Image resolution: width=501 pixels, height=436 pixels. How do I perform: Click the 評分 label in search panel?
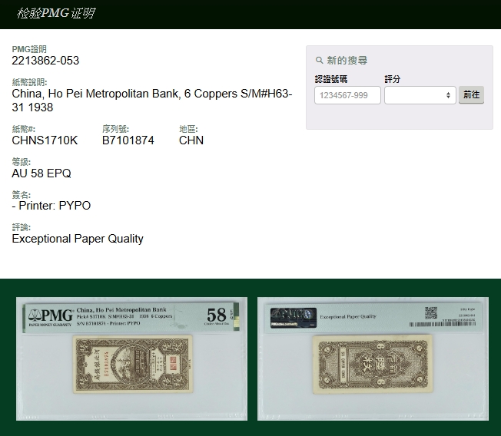click(x=393, y=79)
